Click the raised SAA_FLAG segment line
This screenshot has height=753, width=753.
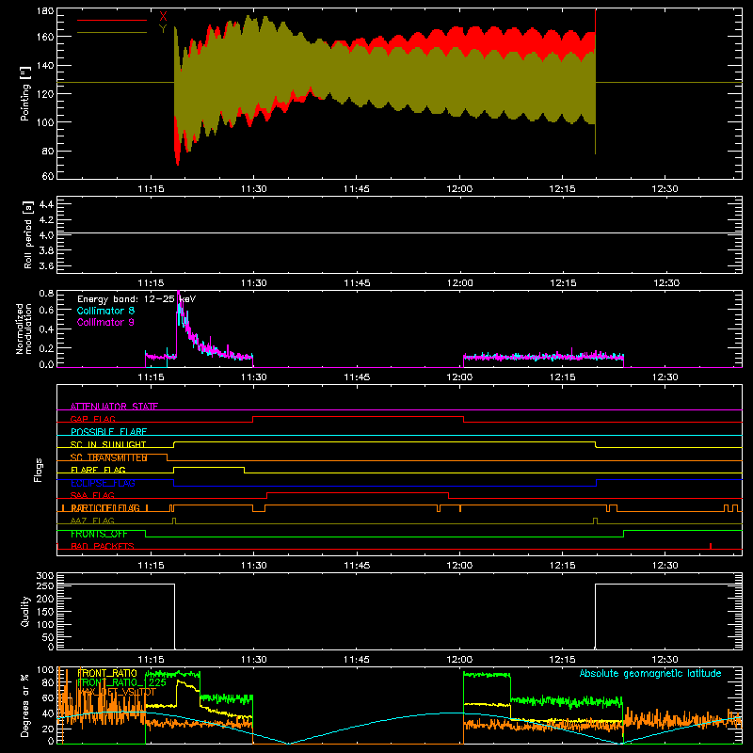358,492
